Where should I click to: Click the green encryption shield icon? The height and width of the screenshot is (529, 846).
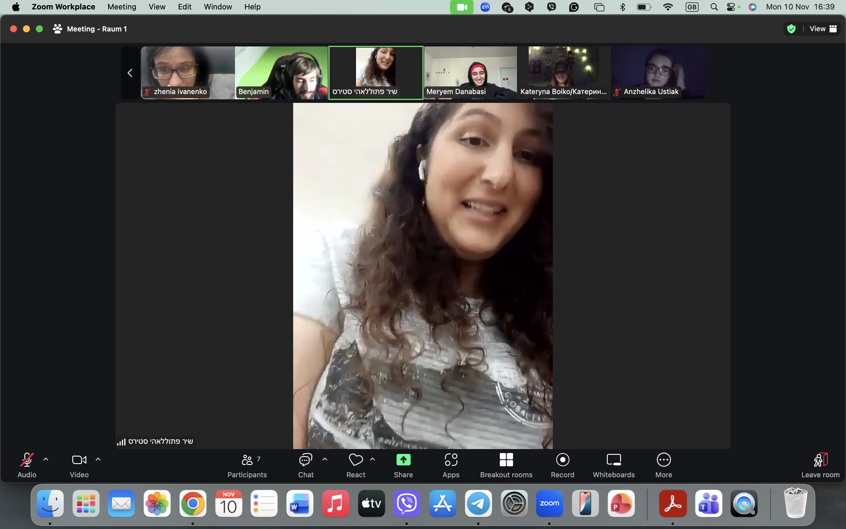coord(791,29)
